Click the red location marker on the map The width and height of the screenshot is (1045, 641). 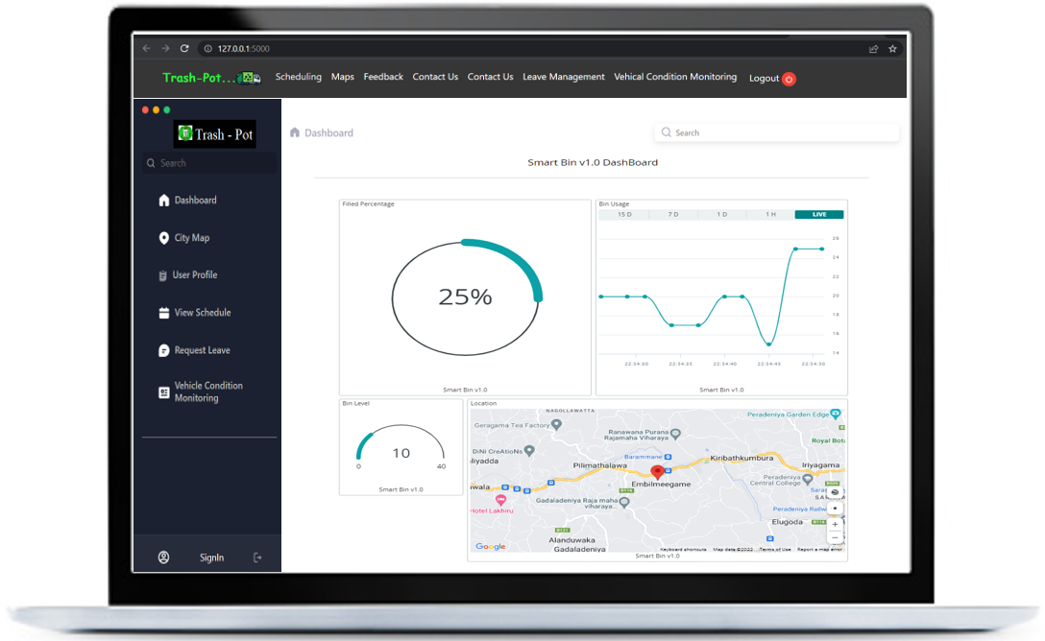tap(657, 472)
